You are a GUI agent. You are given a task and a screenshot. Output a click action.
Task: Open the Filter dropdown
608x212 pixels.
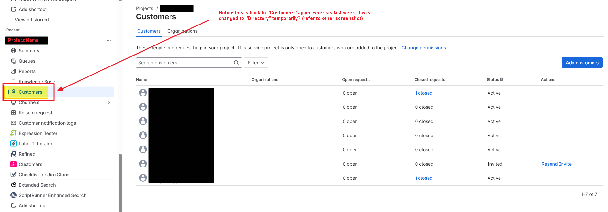pyautogui.click(x=256, y=63)
